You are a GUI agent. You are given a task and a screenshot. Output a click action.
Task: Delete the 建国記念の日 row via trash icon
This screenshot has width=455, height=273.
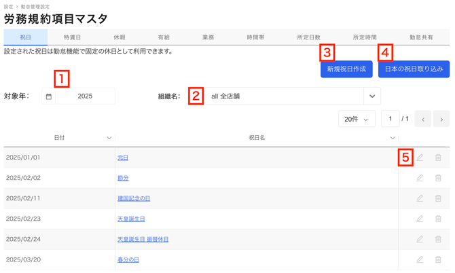pos(438,198)
